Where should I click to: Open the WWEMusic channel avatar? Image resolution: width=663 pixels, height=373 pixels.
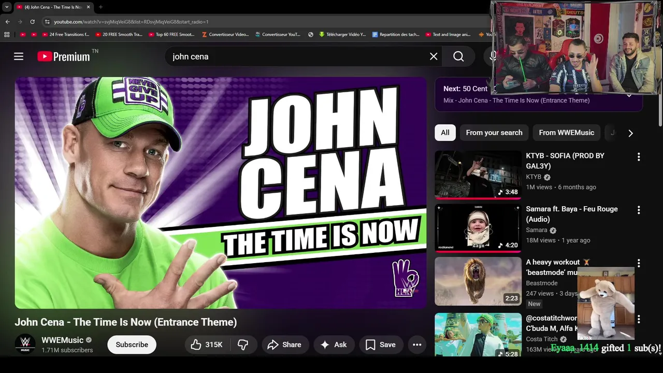pos(25,345)
